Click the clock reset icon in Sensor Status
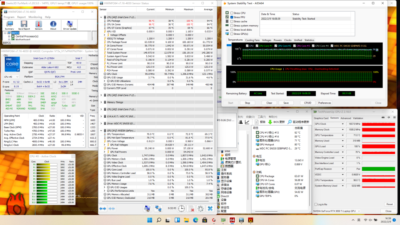The width and height of the screenshot is (400, 225). click(181, 208)
